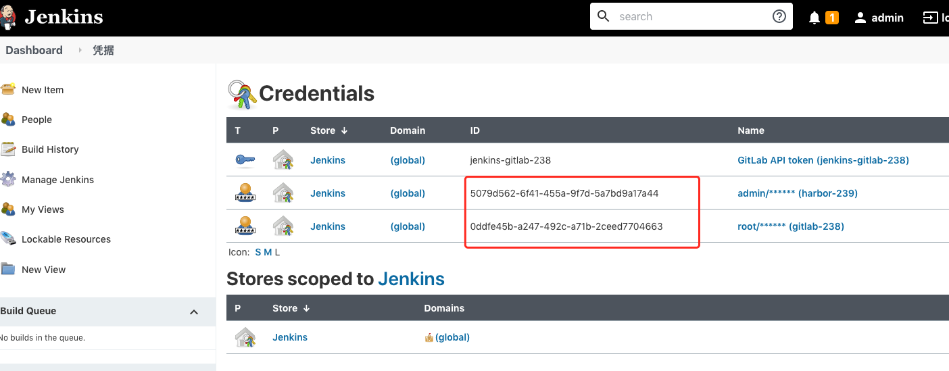The width and height of the screenshot is (949, 371).
Task: Click the Name column header
Action: click(x=751, y=130)
